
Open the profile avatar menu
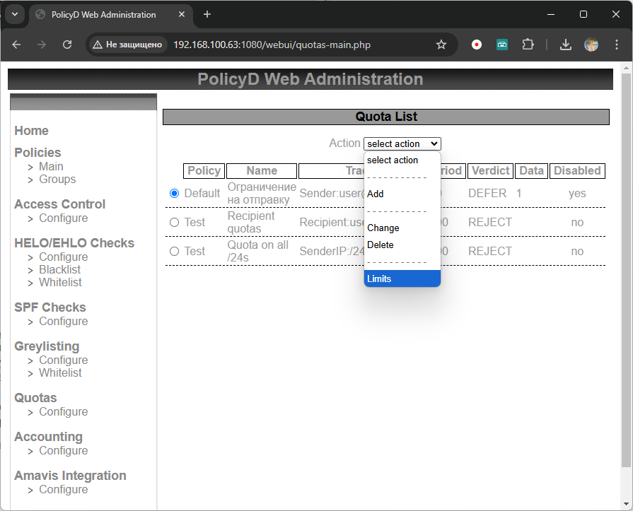[x=591, y=45]
